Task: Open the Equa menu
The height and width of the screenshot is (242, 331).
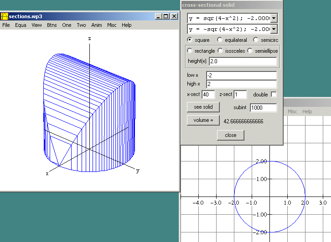Action: 21,25
